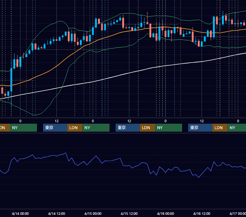
Task: Select the NY session block spanning 4/14 00:00
Action: pyautogui.click(x=23, y=128)
